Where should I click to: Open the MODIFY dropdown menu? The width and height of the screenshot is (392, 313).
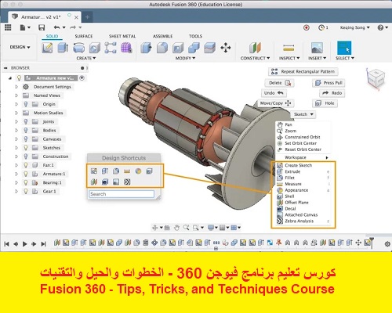point(185,58)
